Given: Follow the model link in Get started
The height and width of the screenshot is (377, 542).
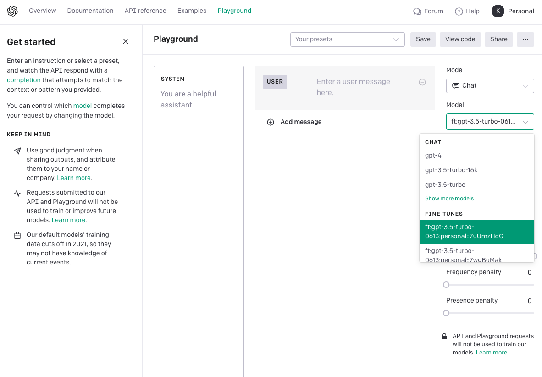Looking at the screenshot, I should [82, 106].
